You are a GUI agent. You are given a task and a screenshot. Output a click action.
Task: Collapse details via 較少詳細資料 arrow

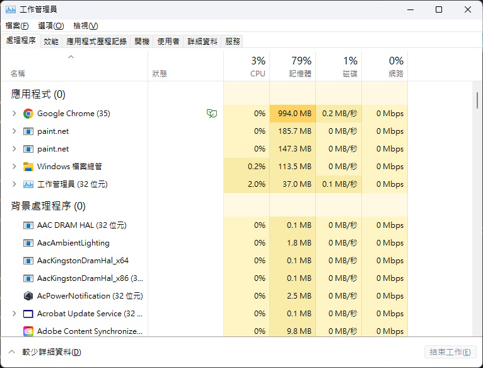click(11, 352)
